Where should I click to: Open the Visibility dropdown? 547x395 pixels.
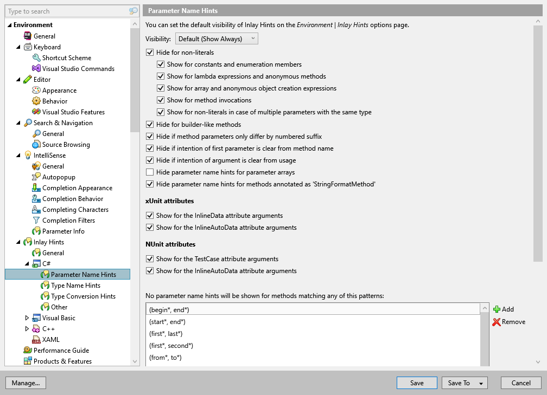tap(217, 38)
